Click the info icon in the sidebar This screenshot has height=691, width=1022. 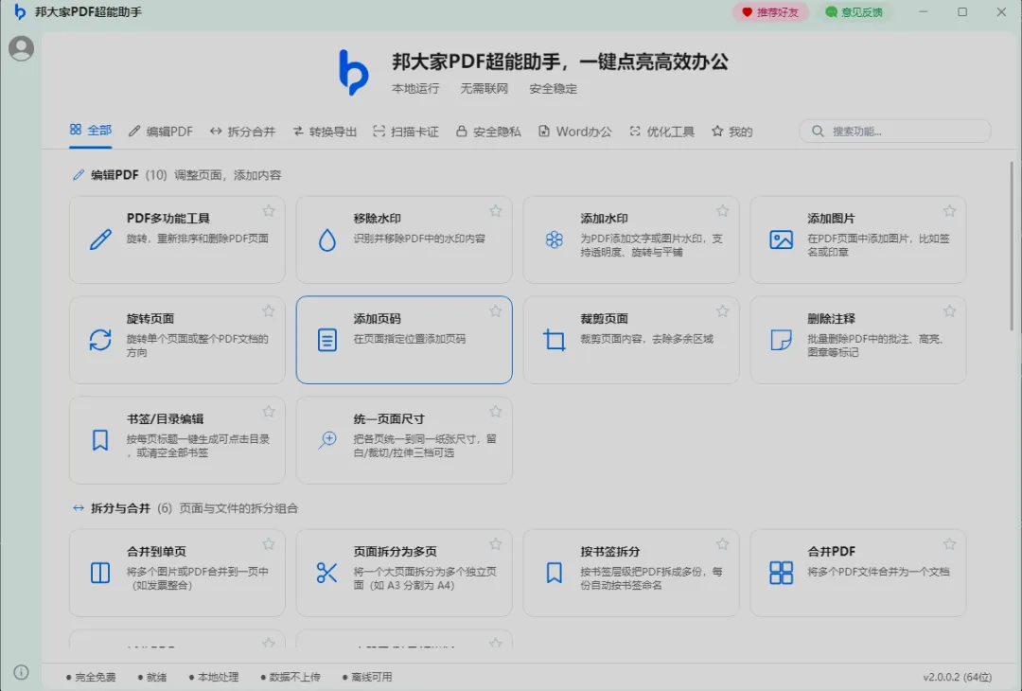click(x=21, y=672)
